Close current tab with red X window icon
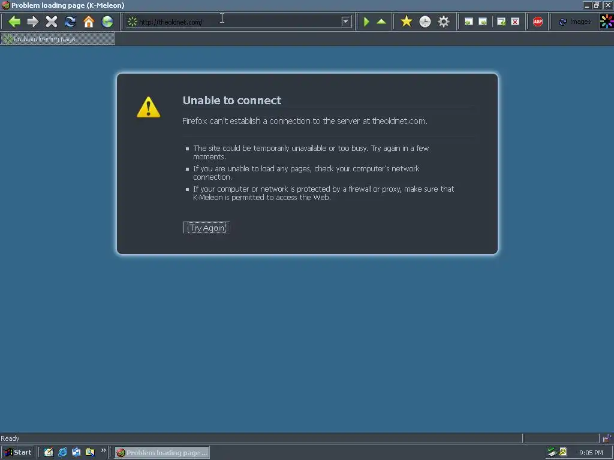This screenshot has width=614, height=460. tap(515, 22)
